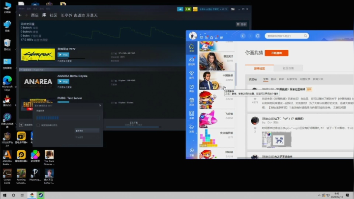Click orange 开始游戏 start game button

pyautogui.click(x=276, y=53)
